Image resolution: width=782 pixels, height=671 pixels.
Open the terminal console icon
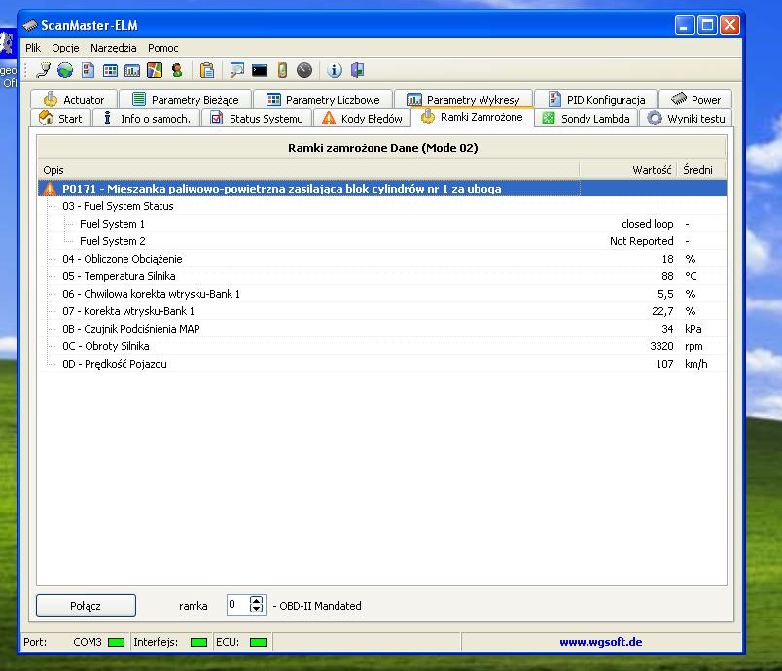pos(260,70)
